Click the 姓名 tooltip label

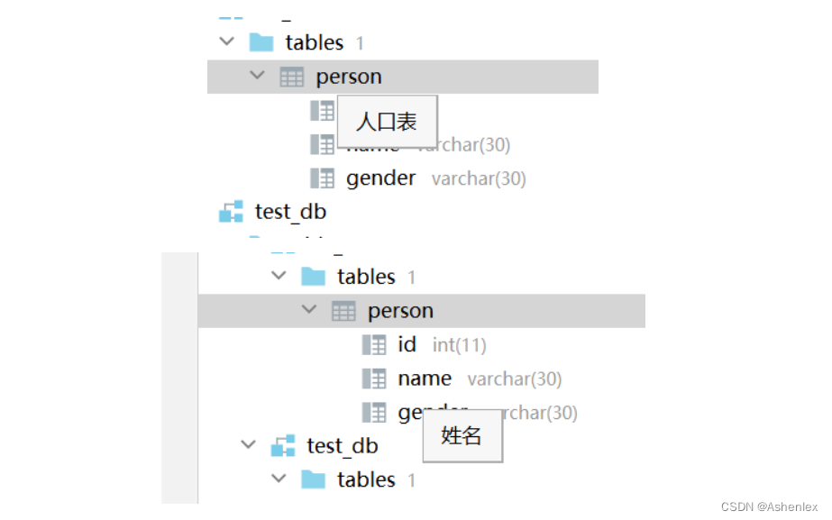(462, 435)
